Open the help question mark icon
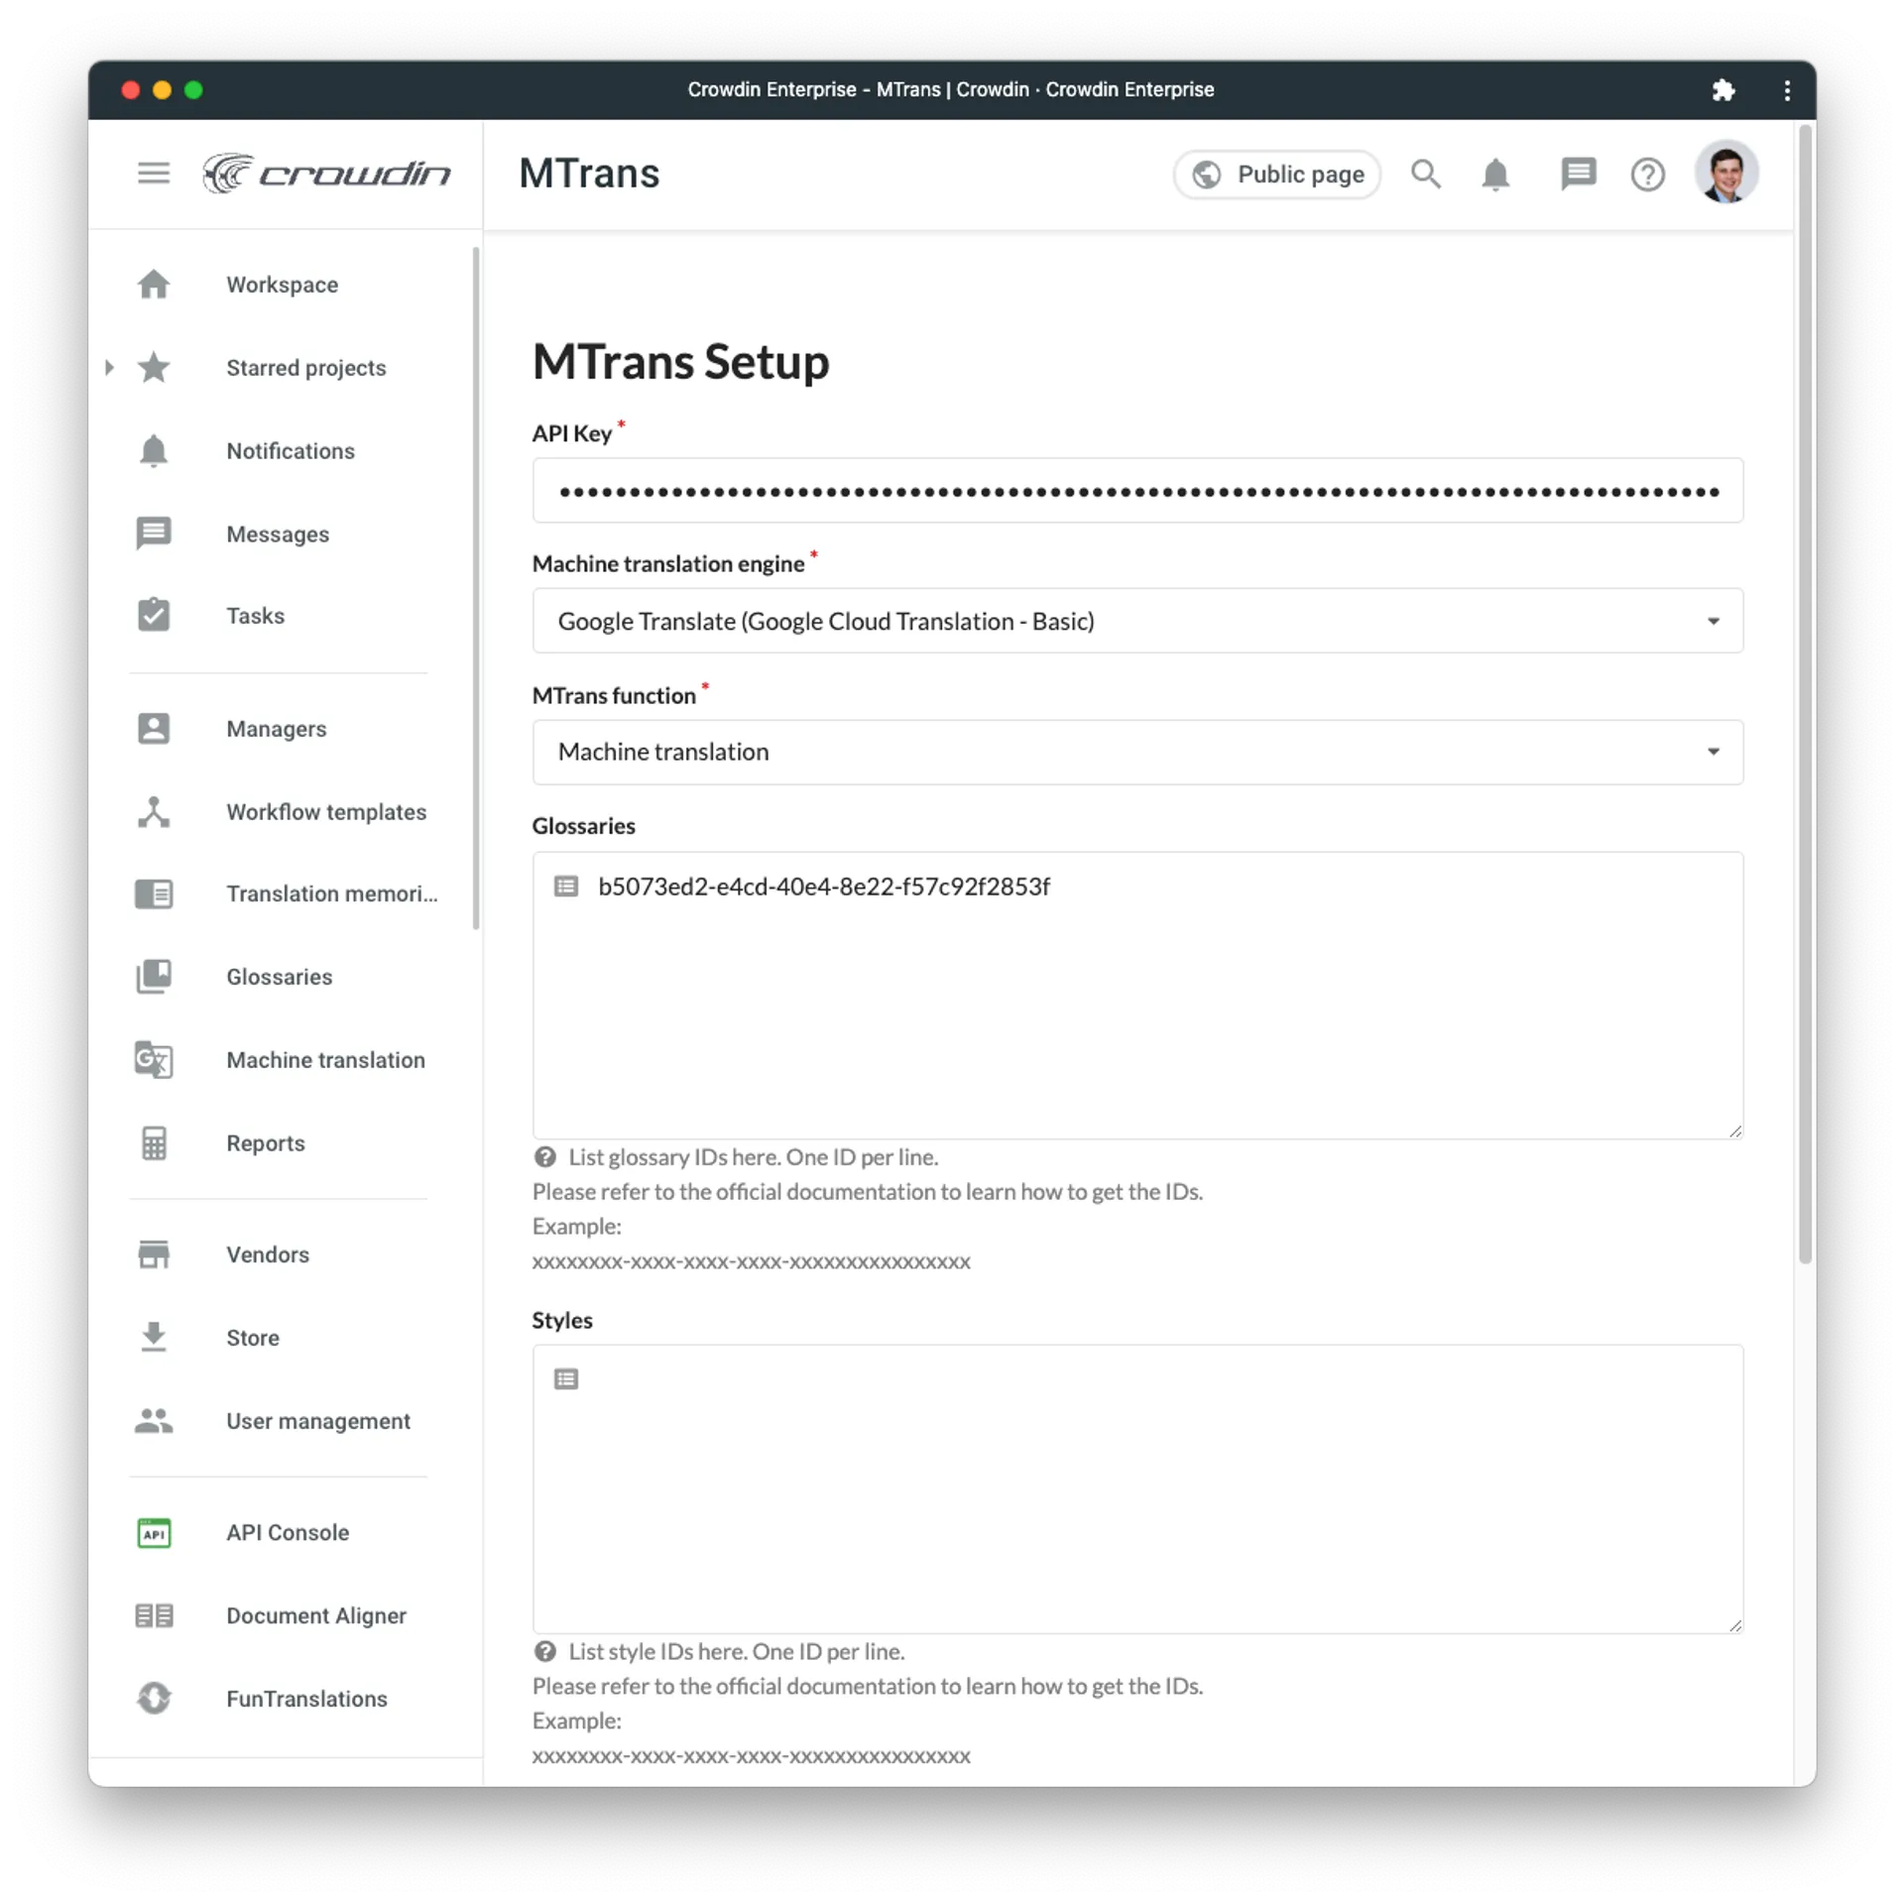1904x1902 pixels. (x=1647, y=175)
